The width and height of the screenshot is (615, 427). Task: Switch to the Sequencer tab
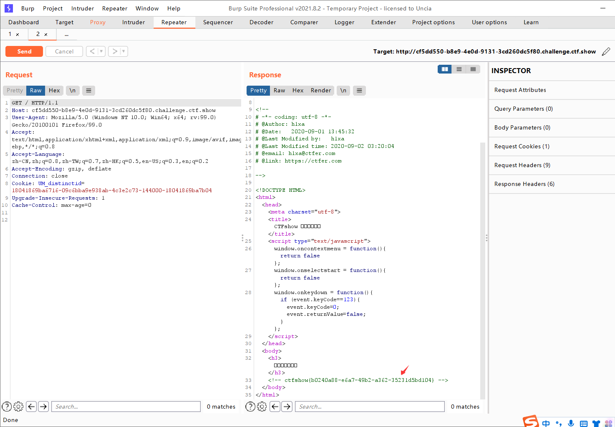[218, 22]
